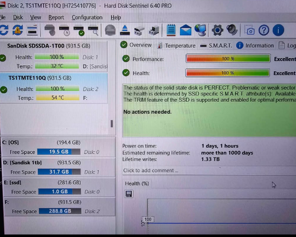Switch to the Information tab
This screenshot has height=237, width=296.
pos(255,46)
